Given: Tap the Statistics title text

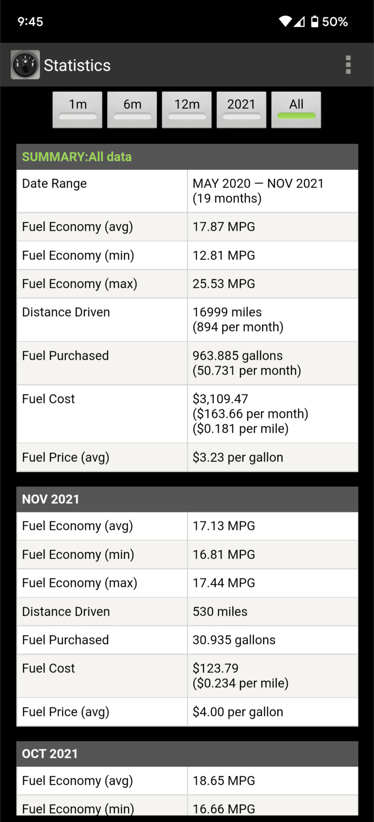Looking at the screenshot, I should pos(77,65).
